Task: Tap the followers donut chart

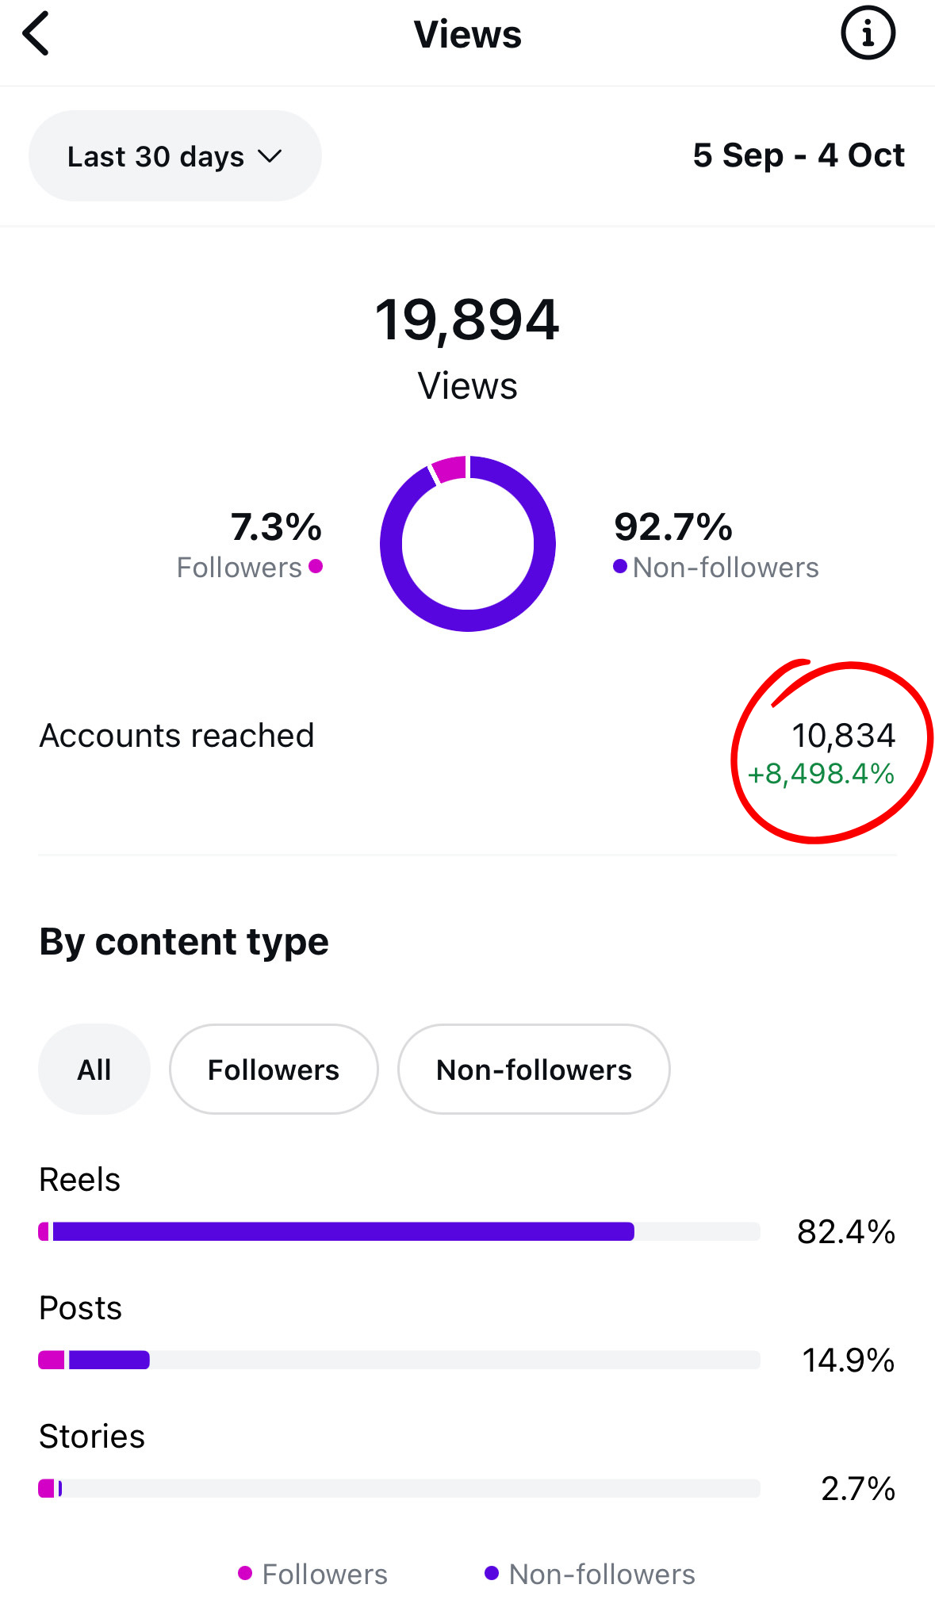Action: tap(468, 544)
